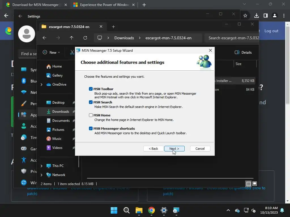The width and height of the screenshot is (290, 217).
Task: Open Chrome downloads icon
Action: pos(256,16)
